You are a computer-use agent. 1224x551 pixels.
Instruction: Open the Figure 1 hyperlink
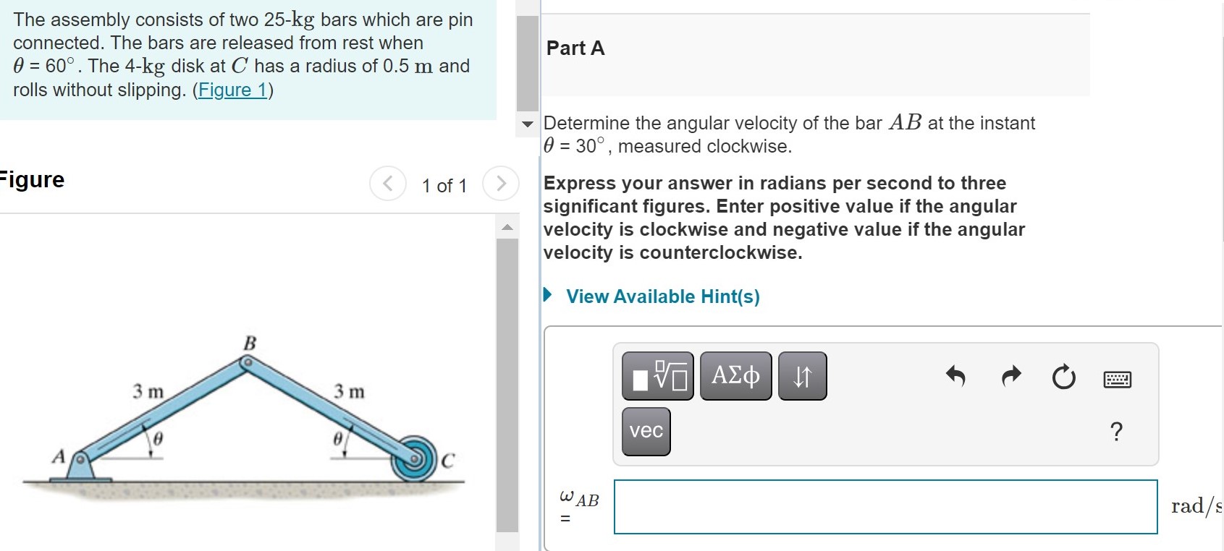(232, 90)
